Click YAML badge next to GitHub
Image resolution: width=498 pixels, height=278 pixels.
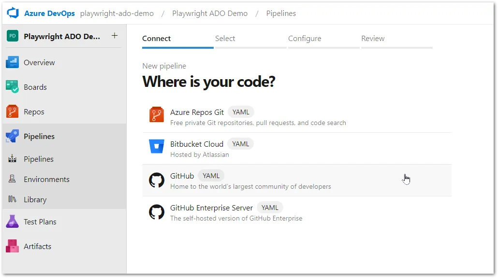[211, 176]
